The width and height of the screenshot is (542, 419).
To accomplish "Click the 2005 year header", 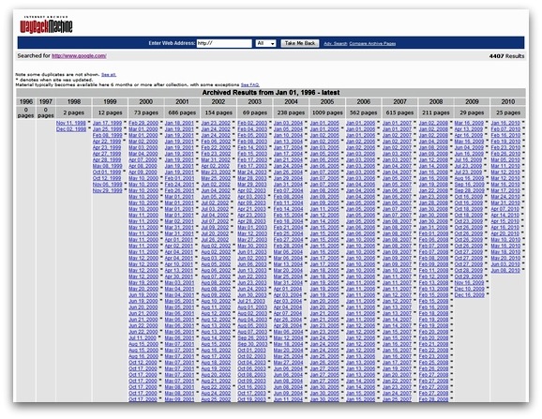I will [327, 101].
